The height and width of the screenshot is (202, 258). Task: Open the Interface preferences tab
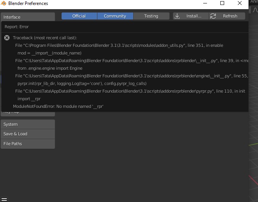(28, 17)
